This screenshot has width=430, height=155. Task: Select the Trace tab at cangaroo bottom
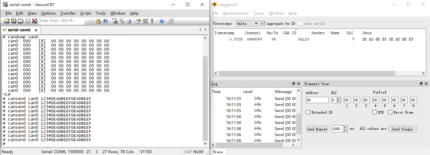(x=218, y=152)
